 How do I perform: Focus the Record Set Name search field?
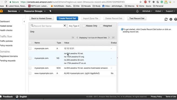pos(48,26)
